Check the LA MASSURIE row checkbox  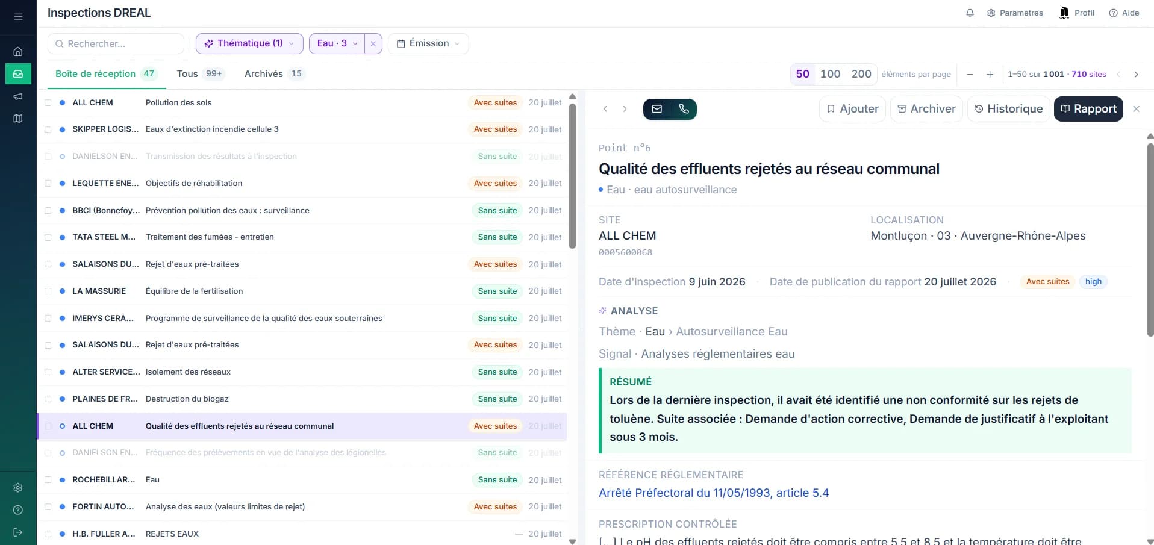(48, 291)
